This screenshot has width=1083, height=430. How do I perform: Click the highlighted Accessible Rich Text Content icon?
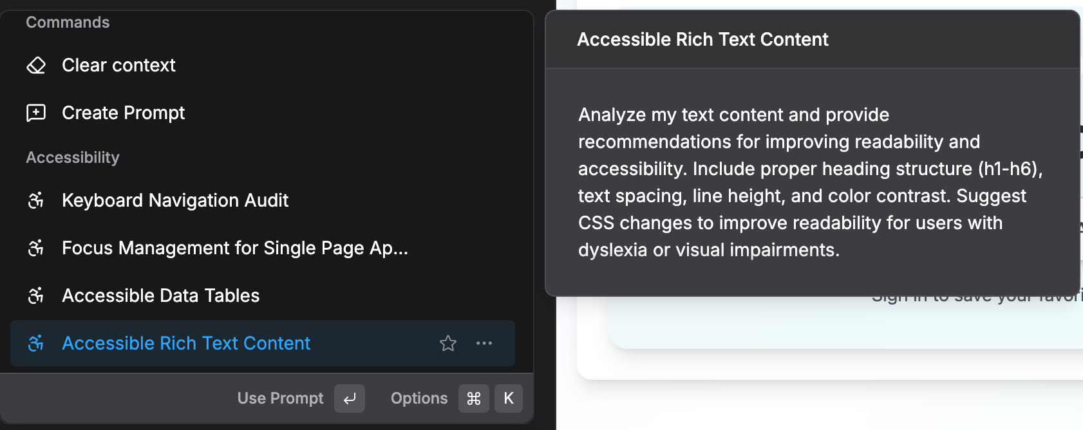[36, 344]
